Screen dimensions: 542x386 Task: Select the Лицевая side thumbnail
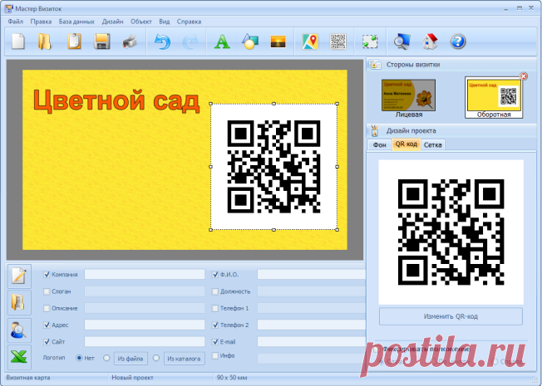click(x=408, y=96)
